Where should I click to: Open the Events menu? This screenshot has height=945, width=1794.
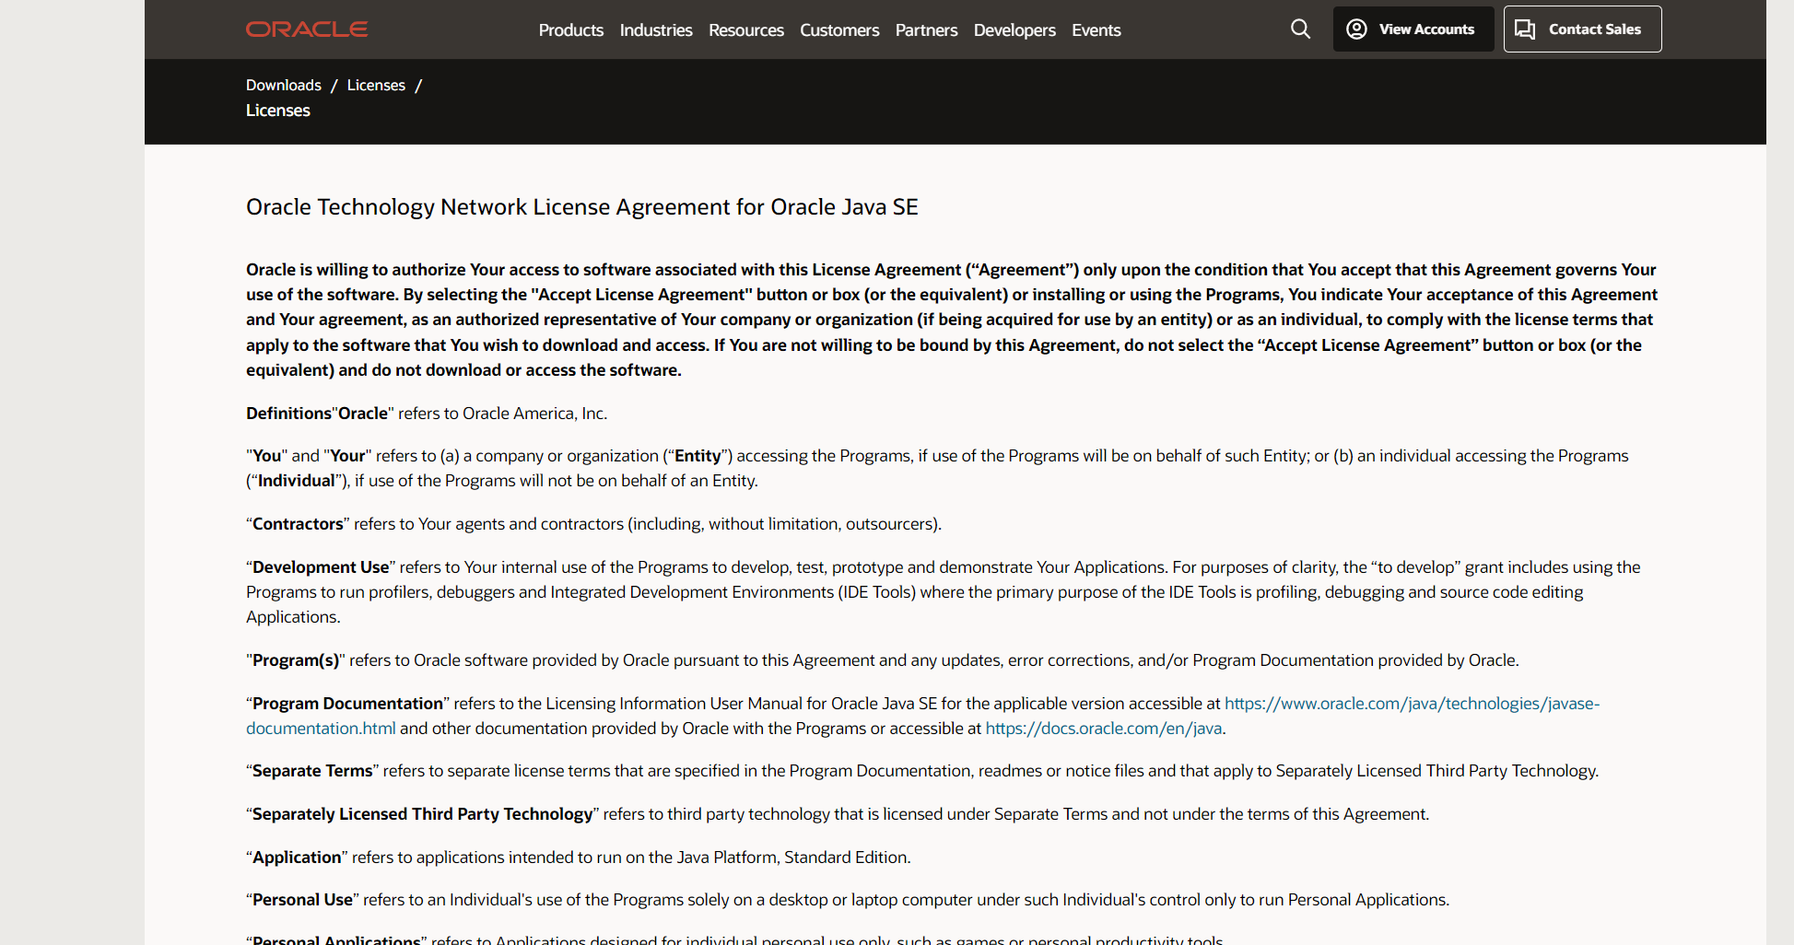point(1096,30)
